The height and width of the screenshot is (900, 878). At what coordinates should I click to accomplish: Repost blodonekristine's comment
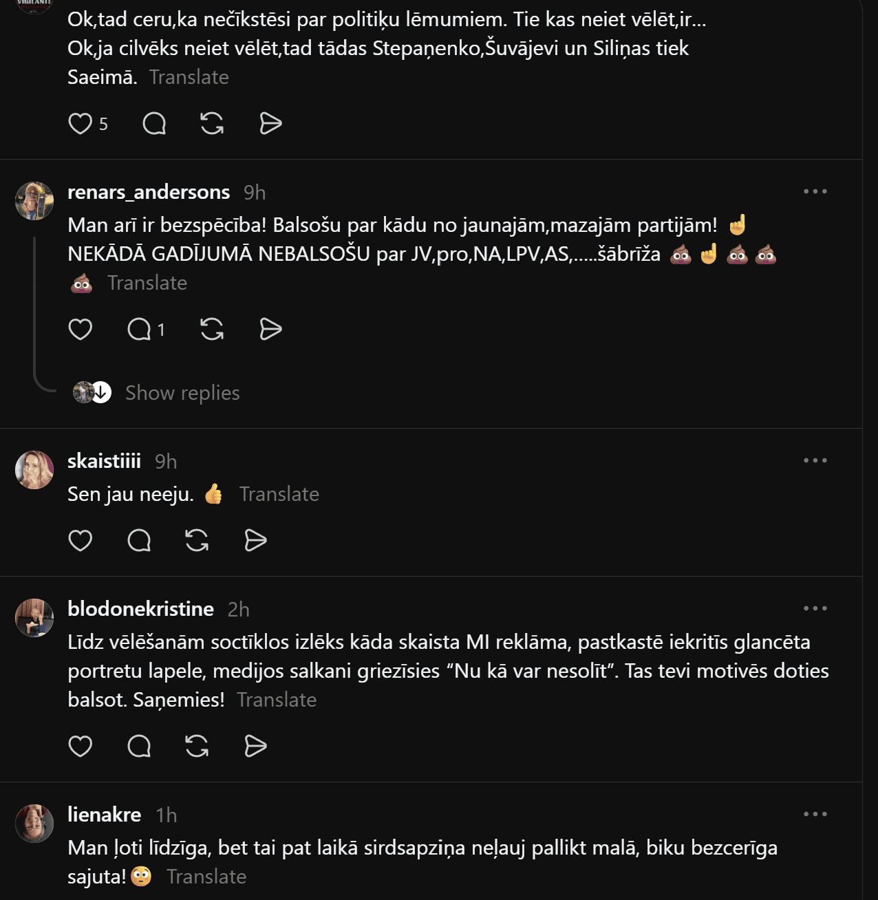197,747
